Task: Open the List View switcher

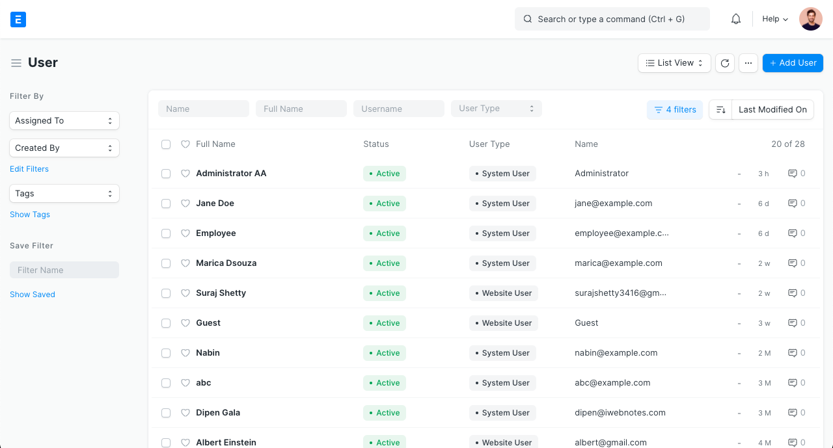Action: 674,62
